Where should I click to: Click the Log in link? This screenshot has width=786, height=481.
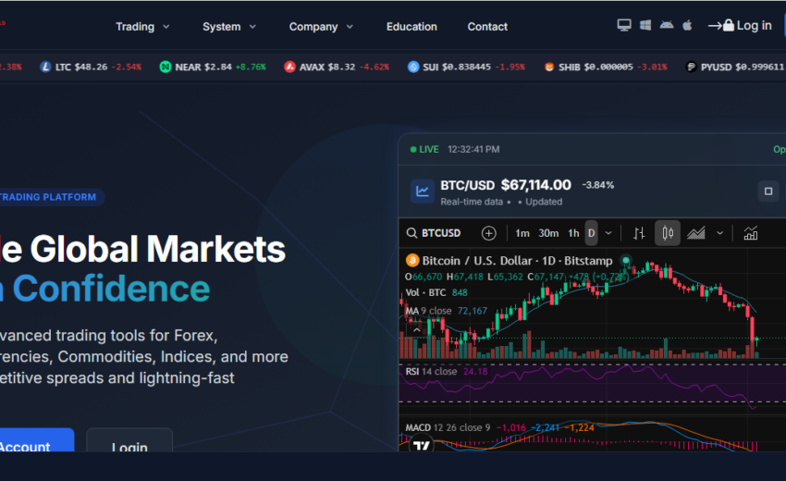point(740,26)
